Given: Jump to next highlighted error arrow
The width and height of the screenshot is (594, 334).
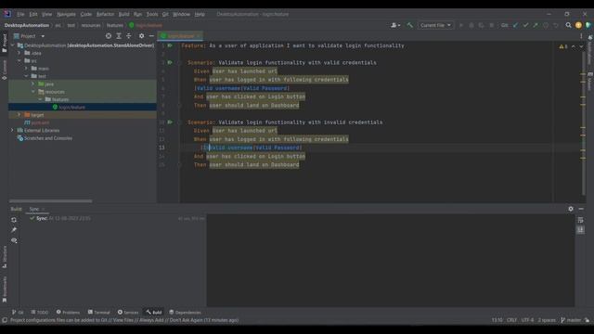Looking at the screenshot, I should point(581,46).
